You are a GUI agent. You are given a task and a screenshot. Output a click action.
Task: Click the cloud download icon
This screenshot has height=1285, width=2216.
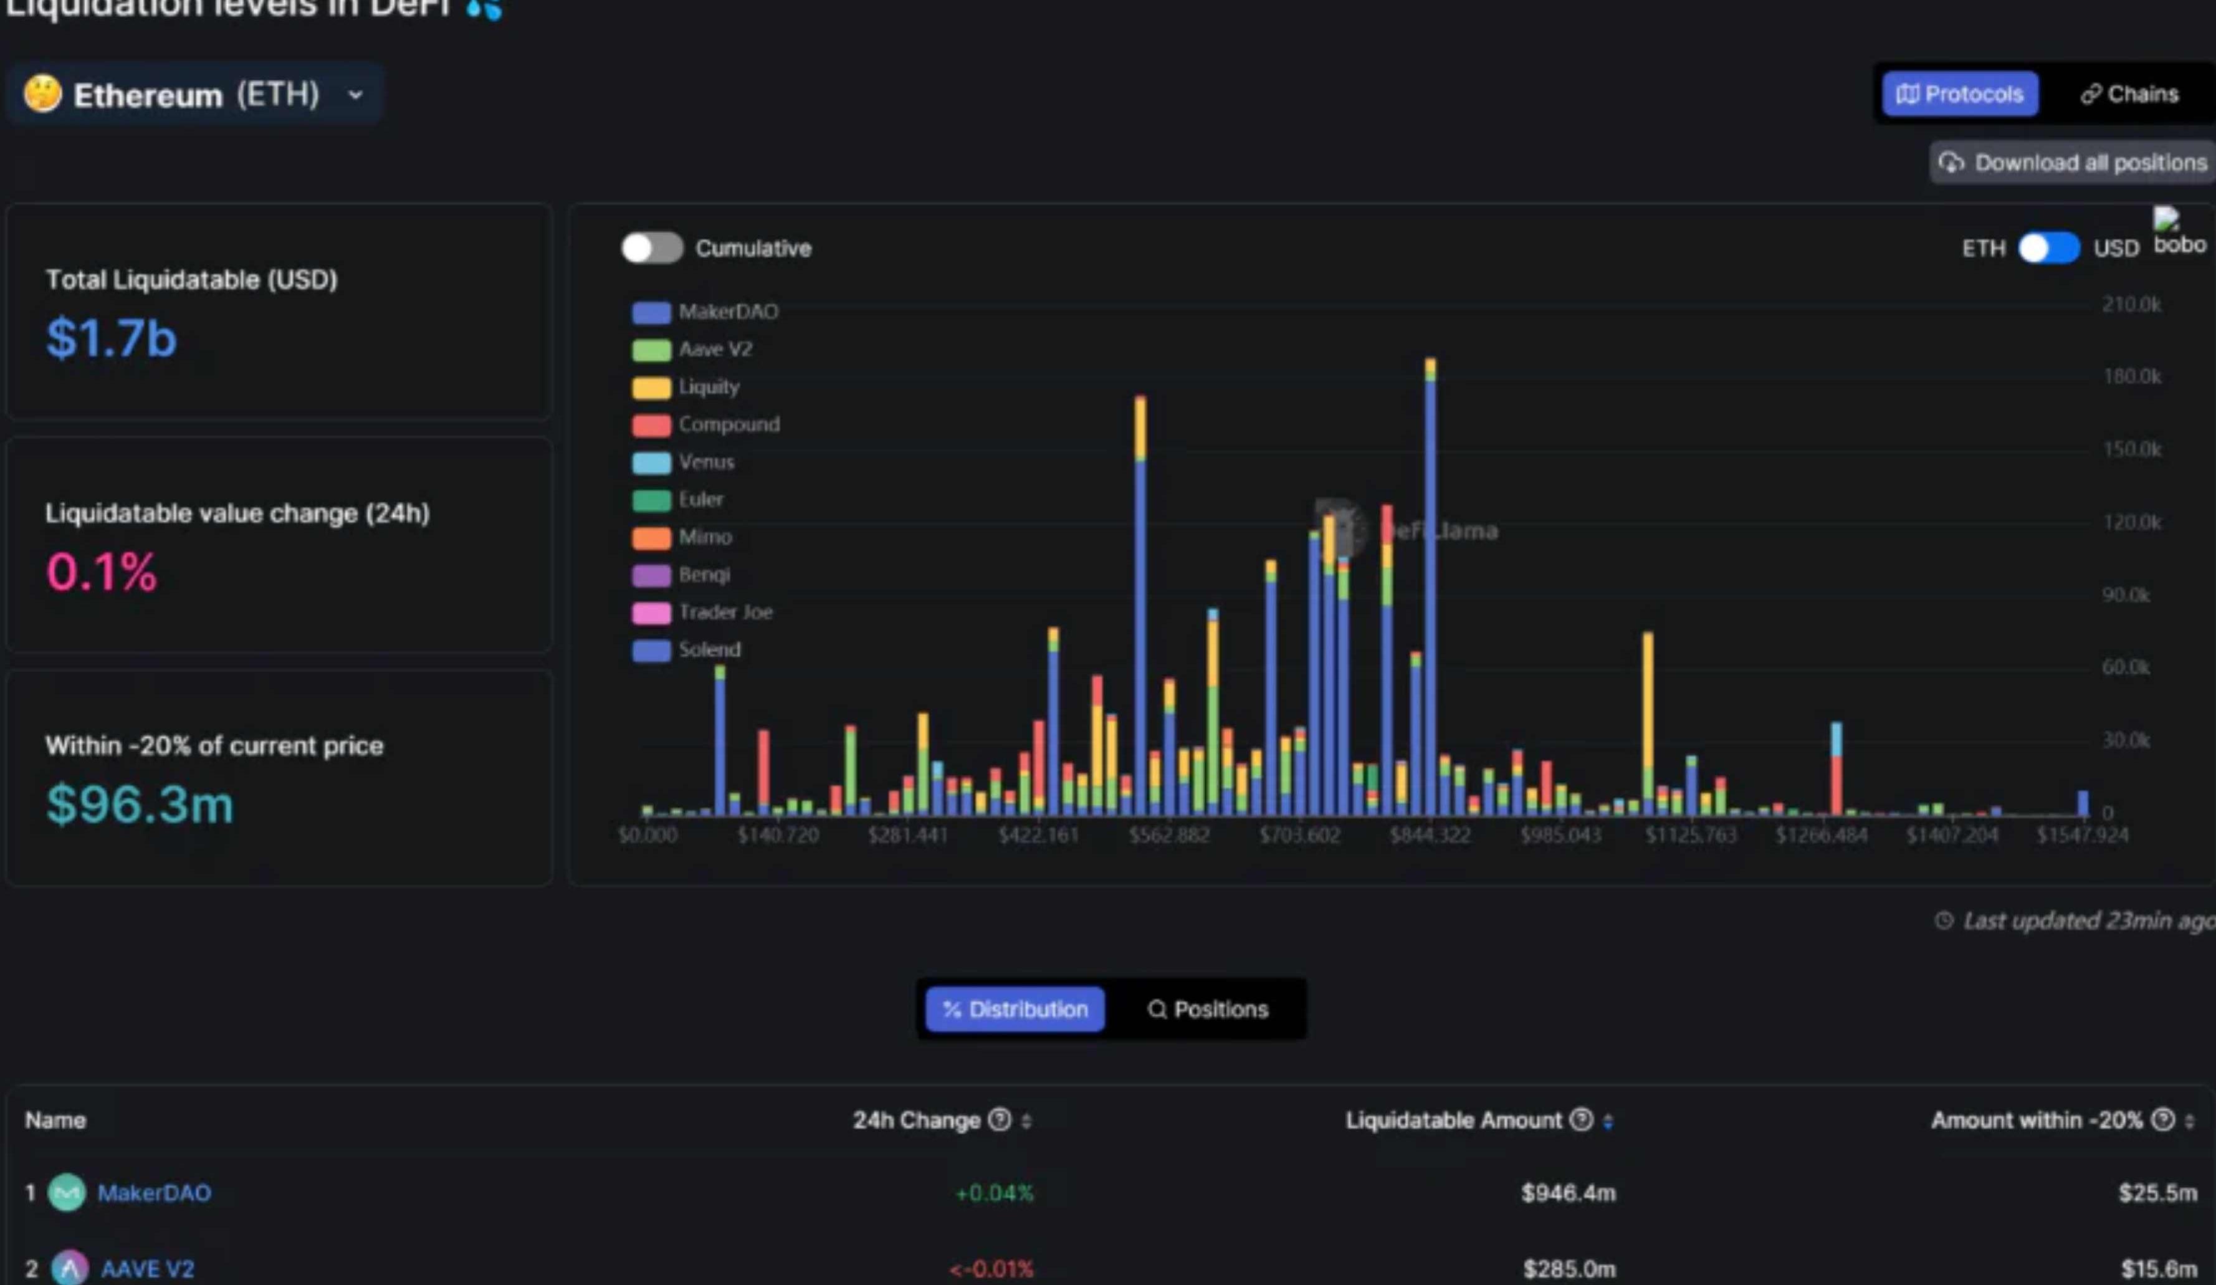tap(1951, 163)
